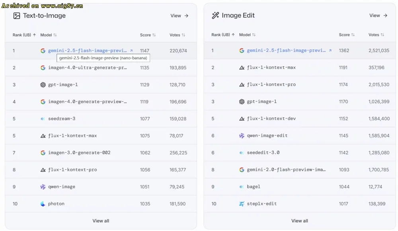This screenshot has height=231, width=398.
Task: Select the photon model name
Action: coord(56,204)
